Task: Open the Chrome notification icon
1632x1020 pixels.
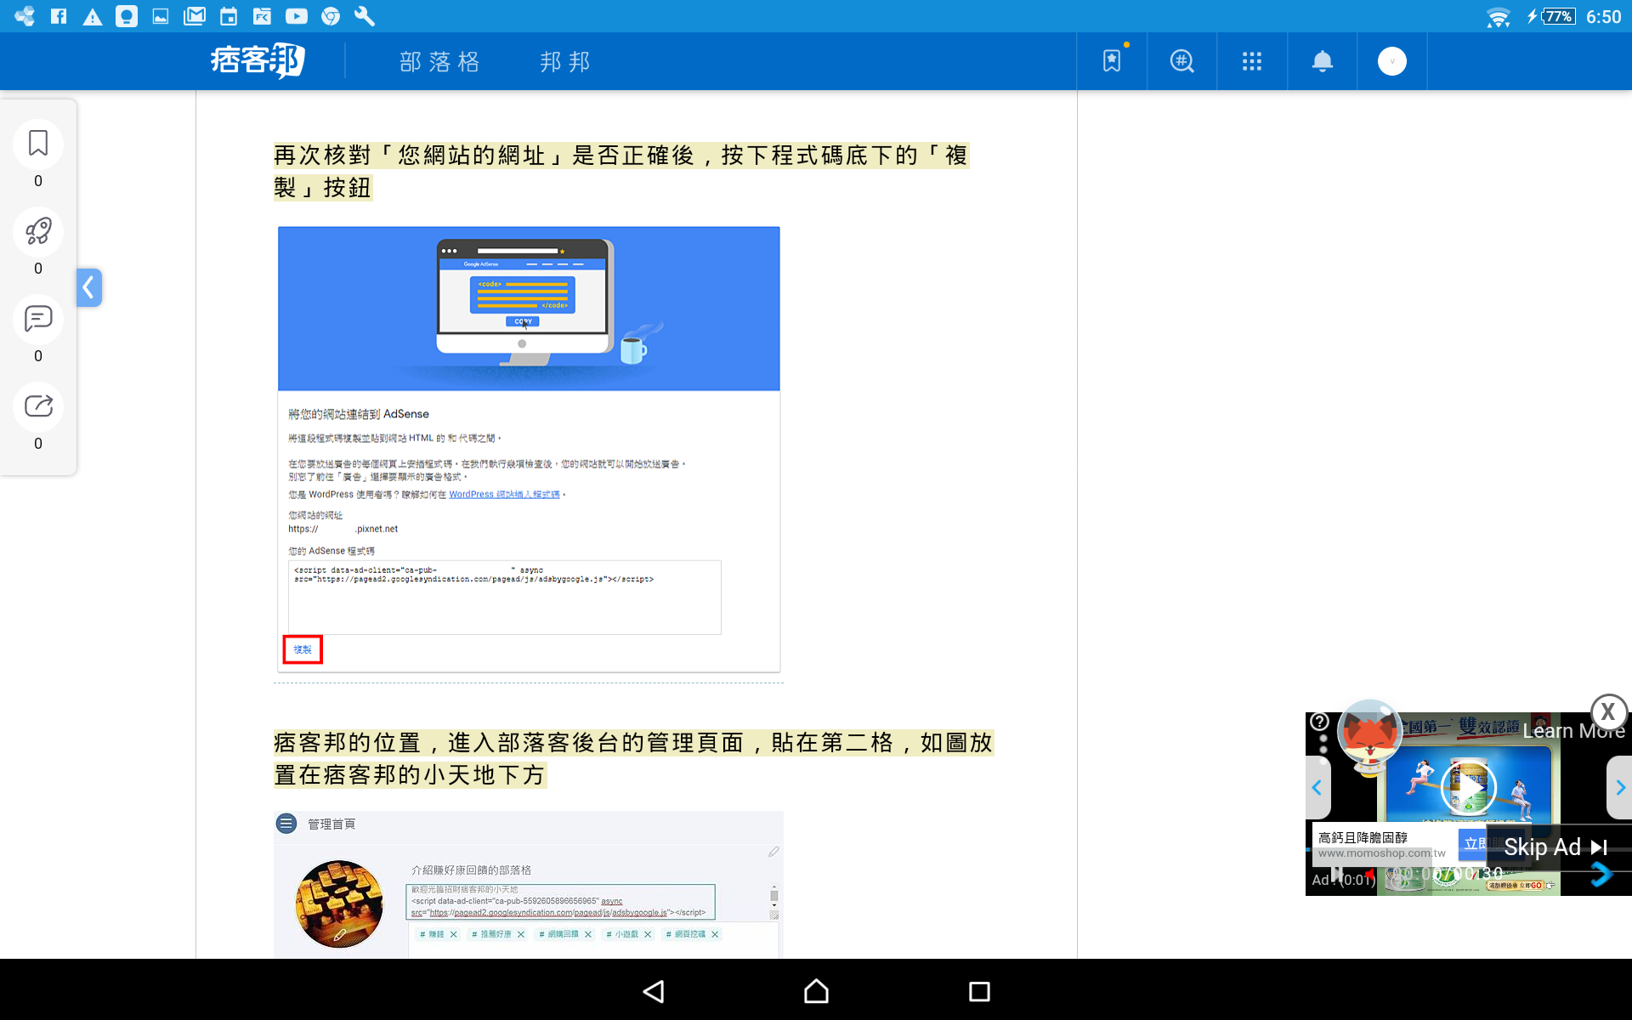Action: 331,16
